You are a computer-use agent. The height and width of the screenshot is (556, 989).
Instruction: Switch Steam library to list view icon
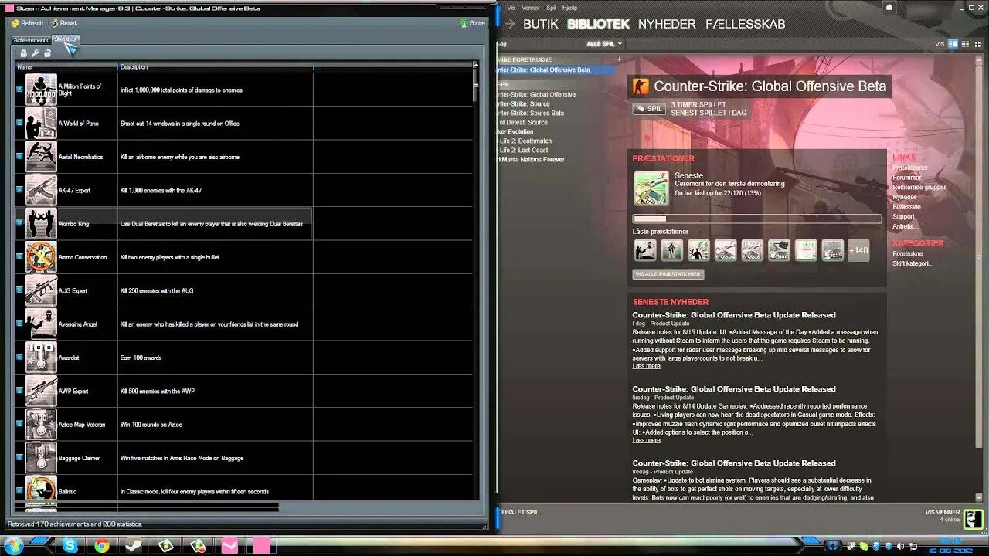pyautogui.click(x=964, y=44)
